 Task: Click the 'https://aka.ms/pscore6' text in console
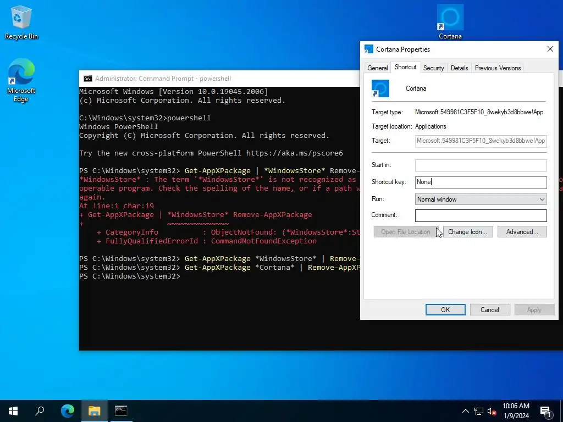click(295, 153)
